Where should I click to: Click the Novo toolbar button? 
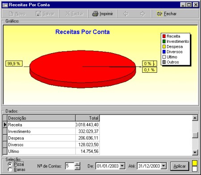(17, 14)
